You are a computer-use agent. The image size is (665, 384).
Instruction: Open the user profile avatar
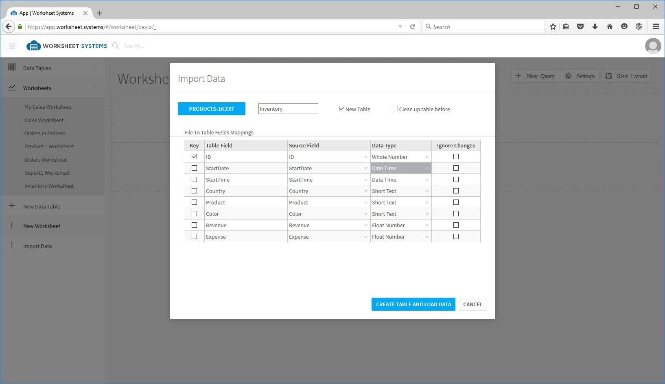coord(653,46)
